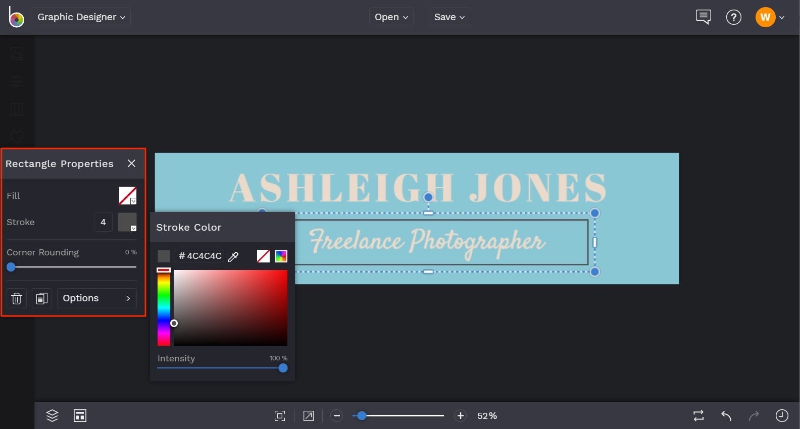The image size is (800, 429).
Task: Open the Fill color swatch
Action: 128,195
